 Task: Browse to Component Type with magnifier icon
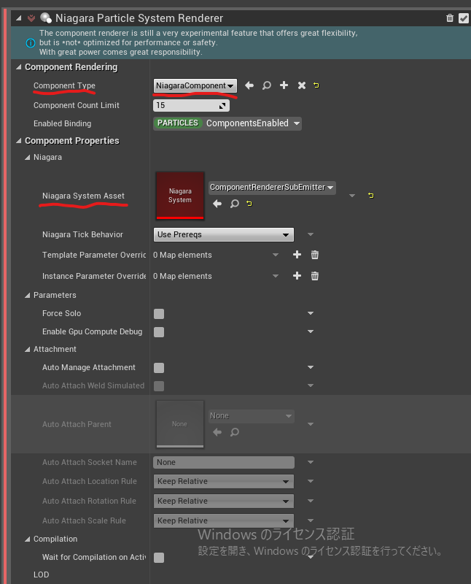coord(266,85)
